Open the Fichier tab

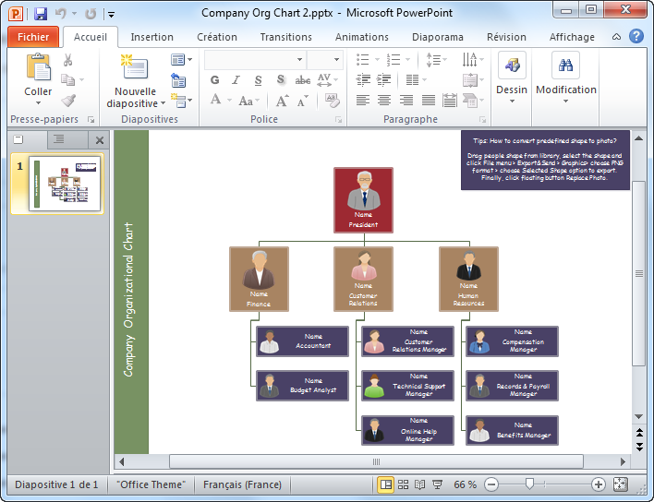33,37
